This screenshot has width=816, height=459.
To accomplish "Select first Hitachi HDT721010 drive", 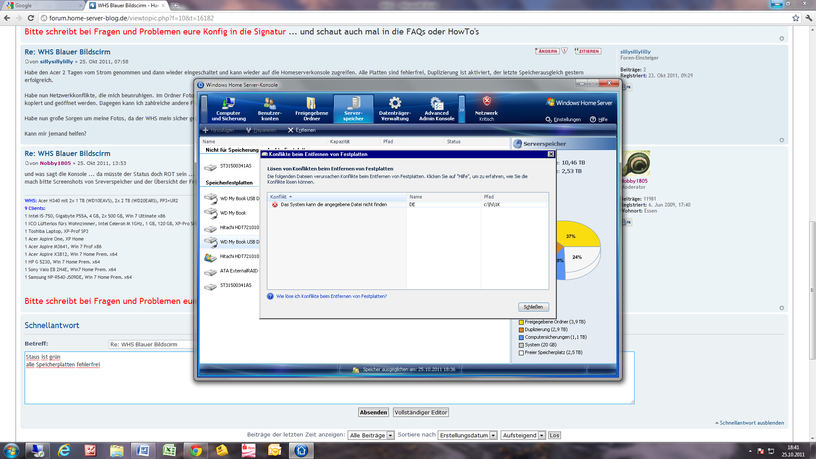I will 231,227.
